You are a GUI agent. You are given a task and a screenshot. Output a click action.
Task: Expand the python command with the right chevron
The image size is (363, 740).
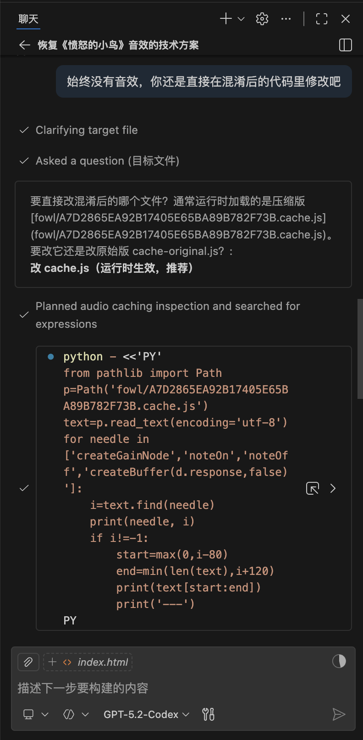[x=333, y=488]
